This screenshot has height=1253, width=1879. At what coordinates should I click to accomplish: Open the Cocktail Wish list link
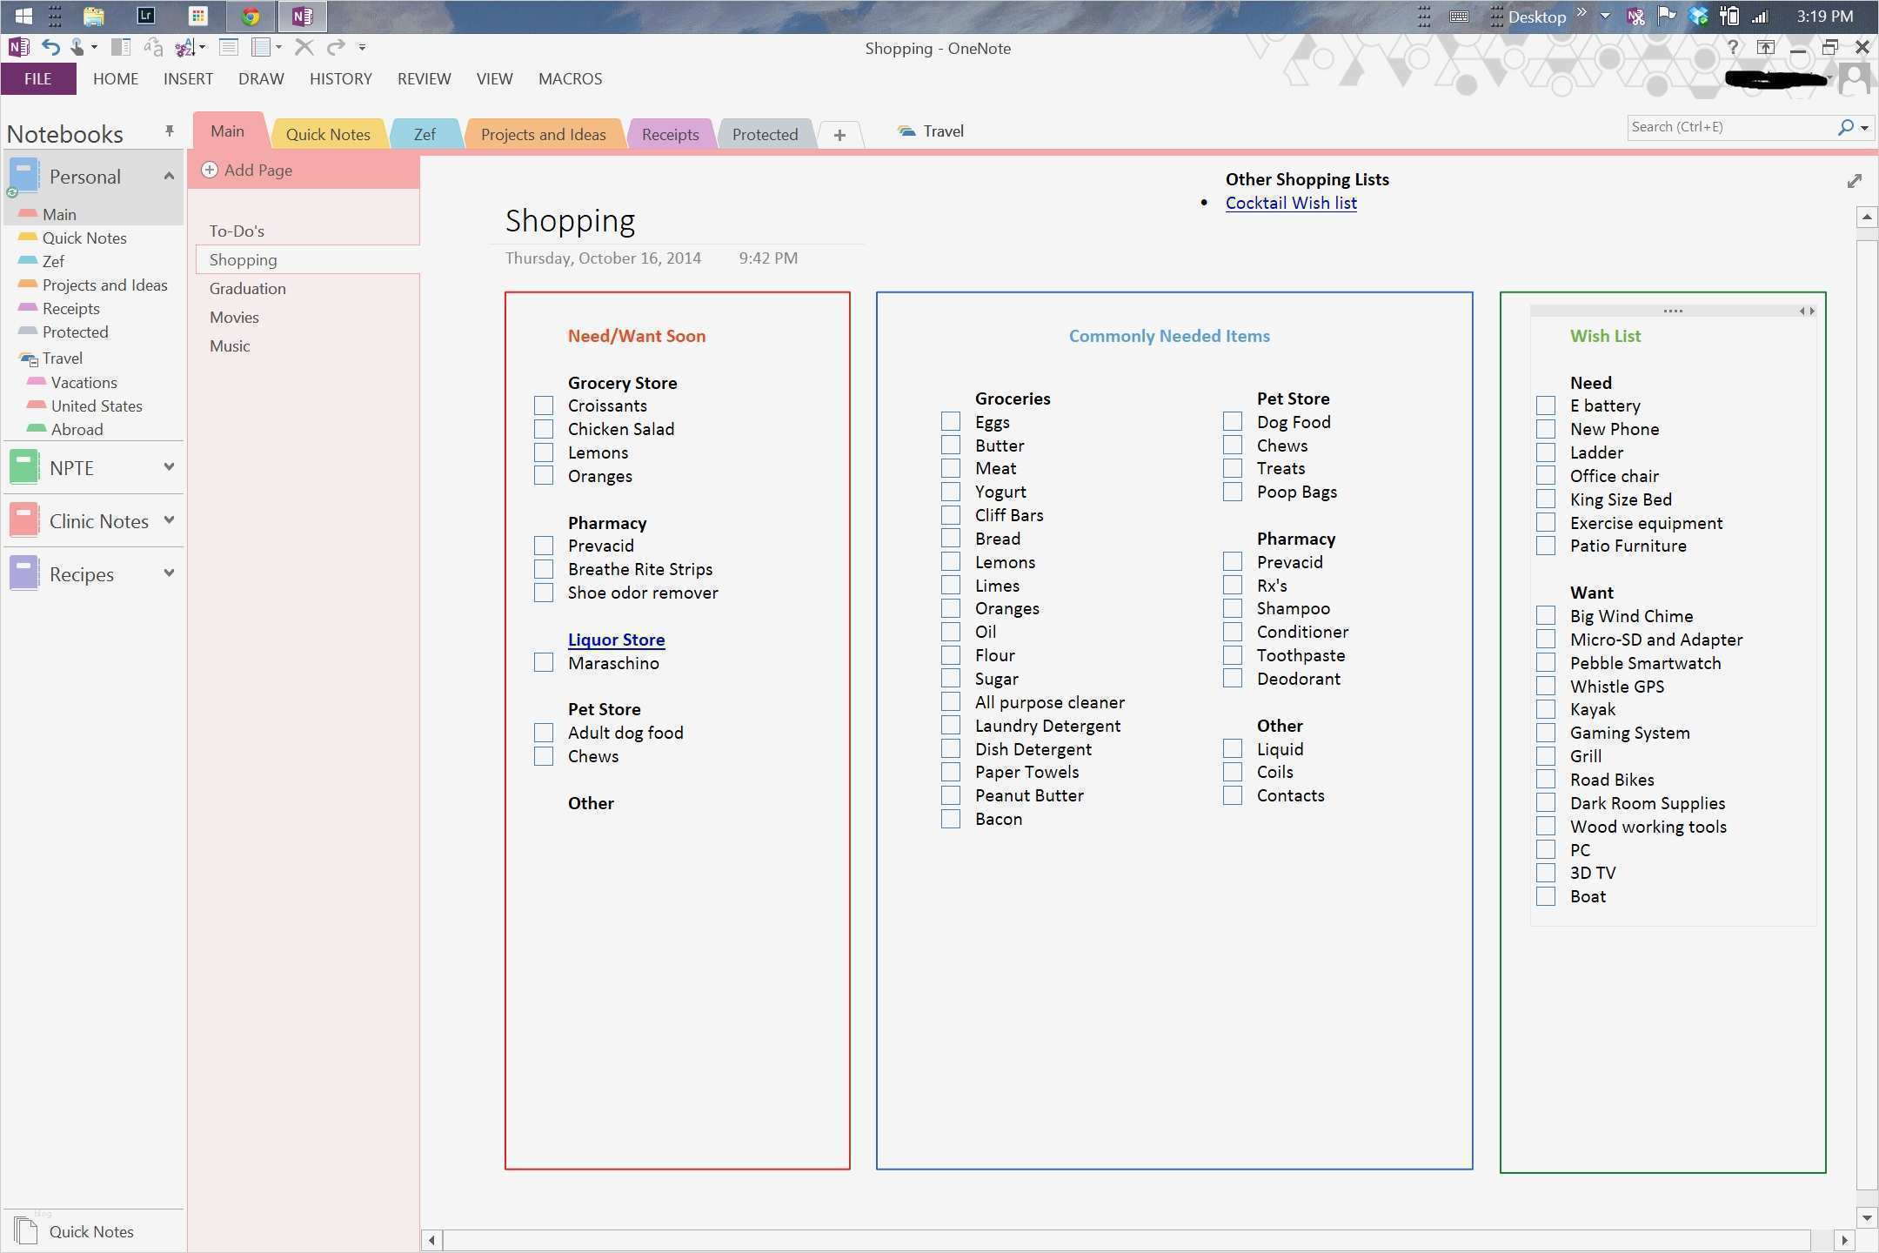(1291, 203)
